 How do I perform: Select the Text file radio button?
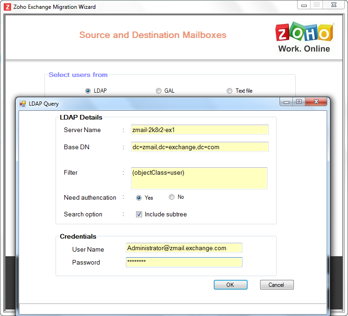[x=230, y=91]
